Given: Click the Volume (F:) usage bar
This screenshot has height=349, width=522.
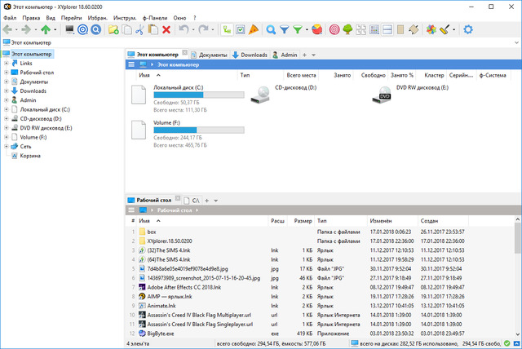Looking at the screenshot, I should point(198,130).
